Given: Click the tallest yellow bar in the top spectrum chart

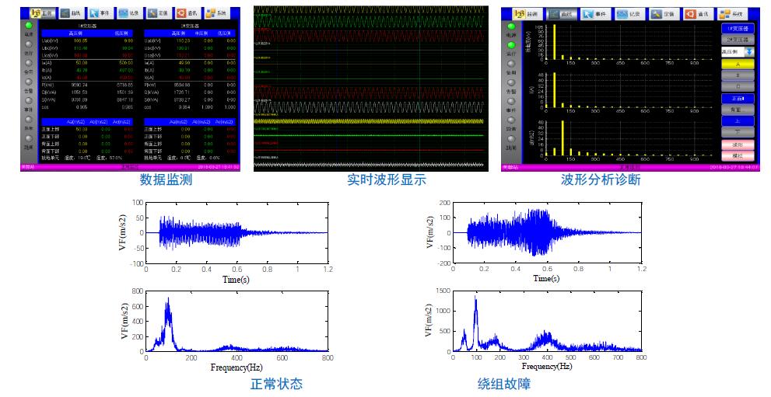Looking at the screenshot, I should pos(555,41).
